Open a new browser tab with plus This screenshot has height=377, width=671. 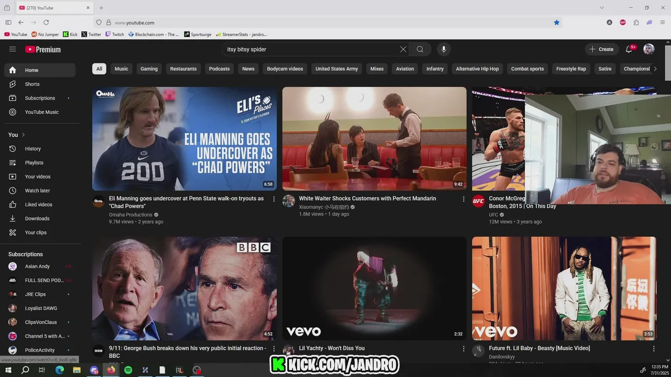(101, 8)
